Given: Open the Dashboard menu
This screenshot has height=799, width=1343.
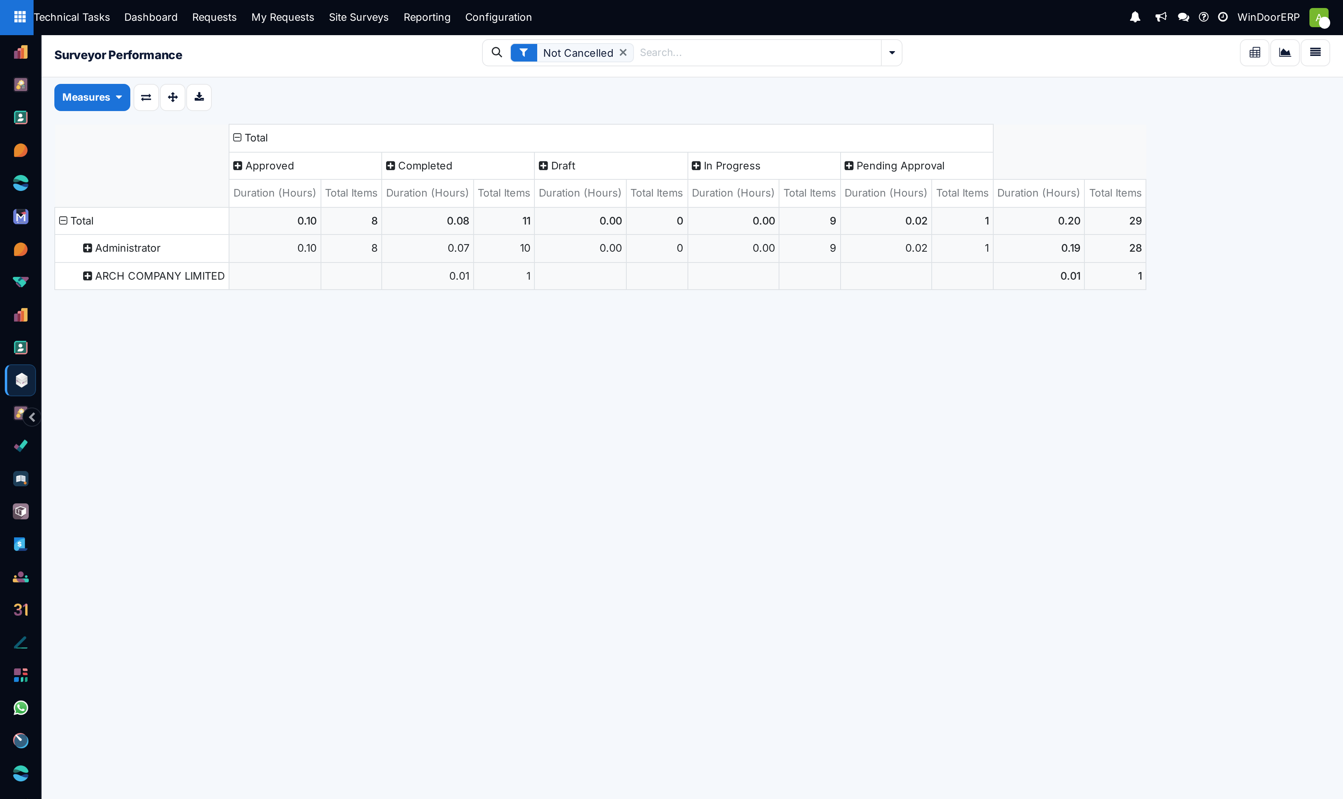Looking at the screenshot, I should tap(151, 17).
